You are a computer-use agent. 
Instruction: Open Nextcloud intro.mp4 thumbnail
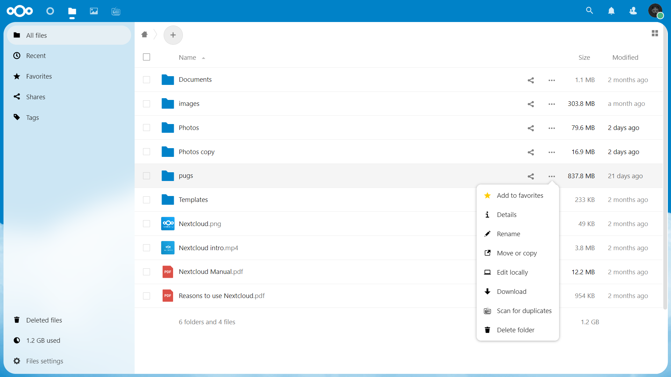tap(168, 248)
